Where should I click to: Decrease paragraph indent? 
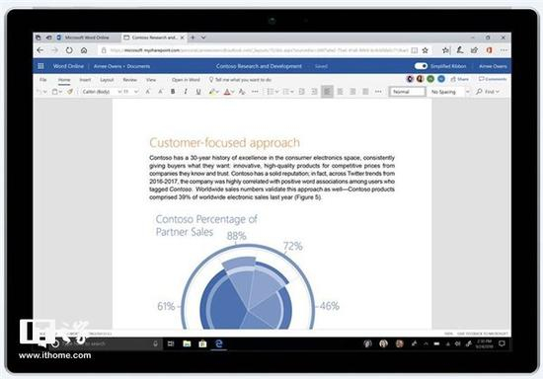tap(302, 92)
